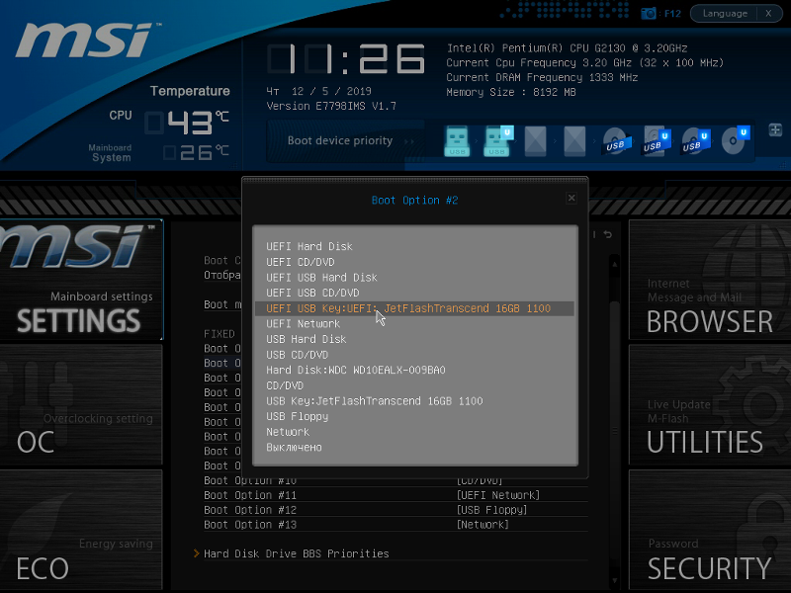Image resolution: width=791 pixels, height=593 pixels.
Task: Click the Version E7798IMS V1.7 text
Action: 331,107
